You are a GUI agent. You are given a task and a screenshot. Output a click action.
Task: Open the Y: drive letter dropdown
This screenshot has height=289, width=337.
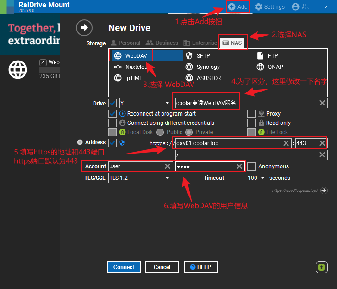(x=145, y=103)
